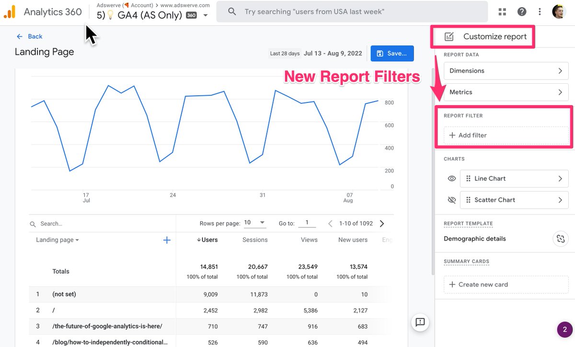Click the feedback speech bubble icon

click(420, 322)
